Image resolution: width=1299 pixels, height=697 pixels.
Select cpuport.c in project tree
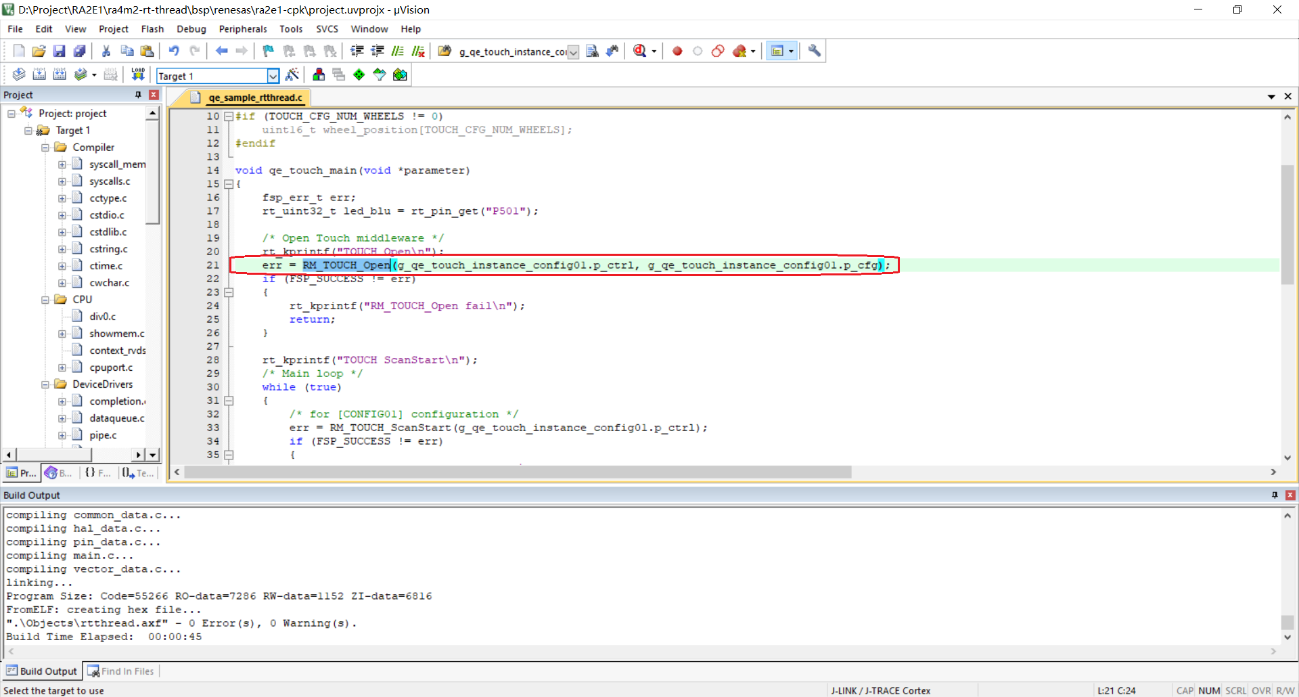point(111,367)
